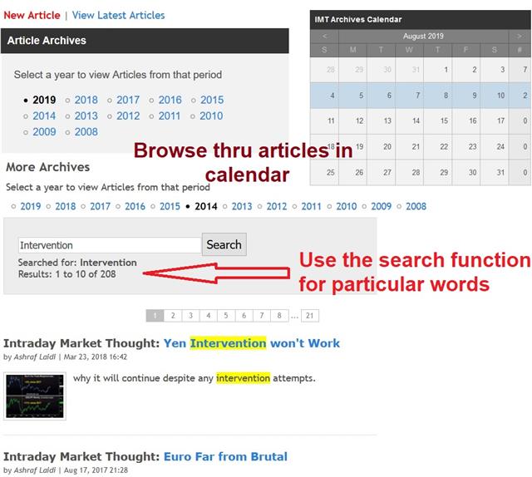Choose 2016 under More Archives
Image resolution: width=532 pixels, height=477 pixels.
tap(135, 206)
